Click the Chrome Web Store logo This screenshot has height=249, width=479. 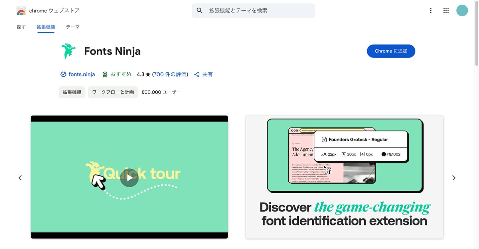coord(21,11)
